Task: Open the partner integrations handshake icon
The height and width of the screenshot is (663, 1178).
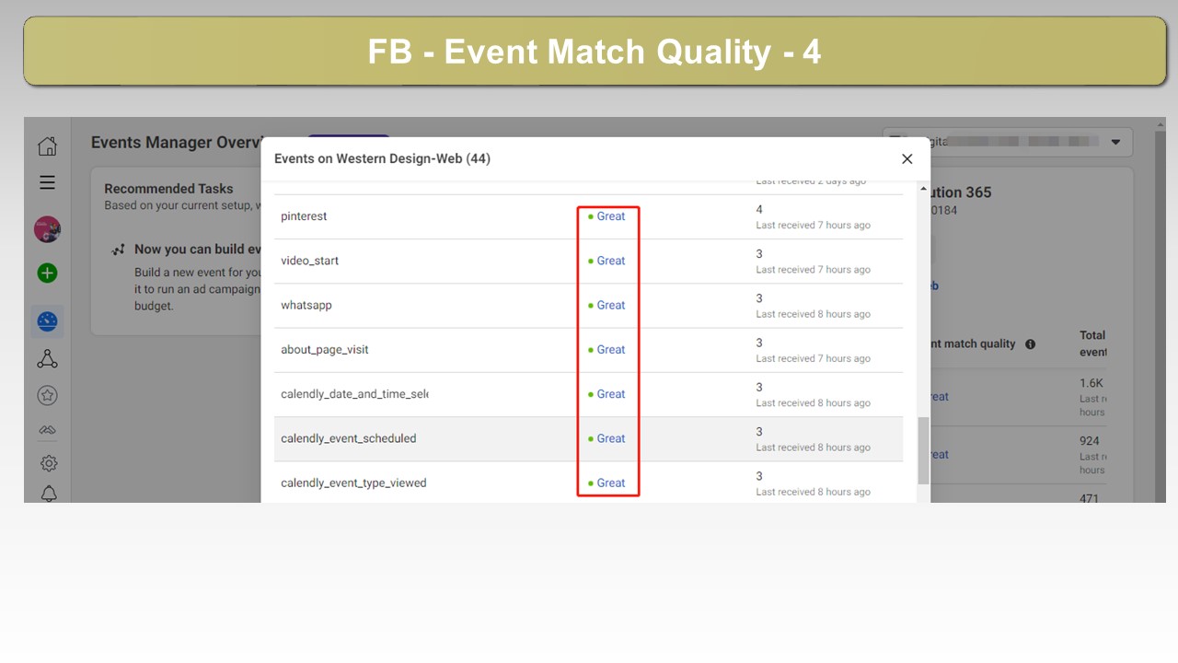Action: pyautogui.click(x=47, y=430)
